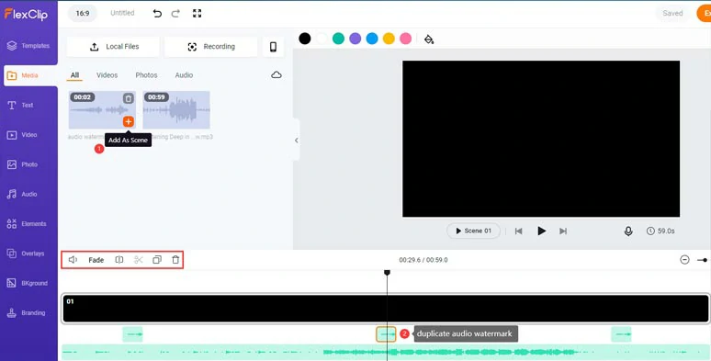The width and height of the screenshot is (711, 361).
Task: Click the FlexClip logo
Action: pyautogui.click(x=27, y=14)
